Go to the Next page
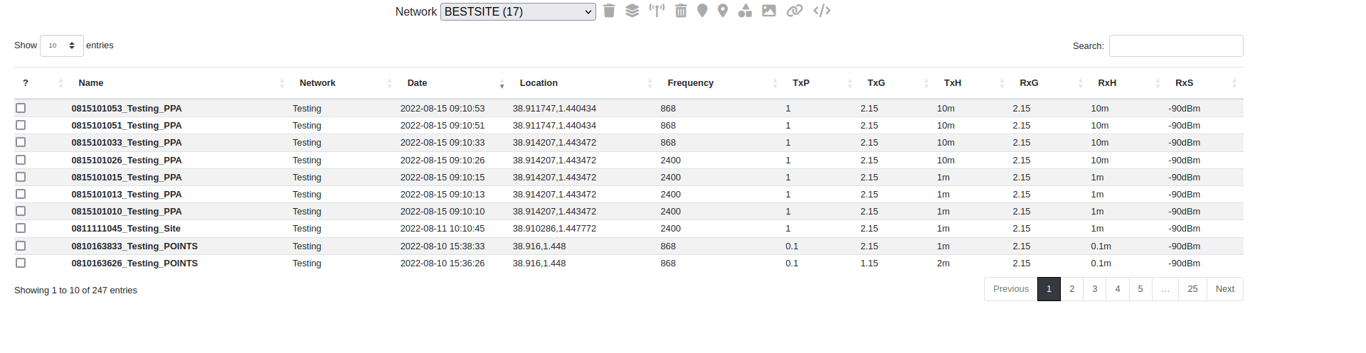 1224,289
